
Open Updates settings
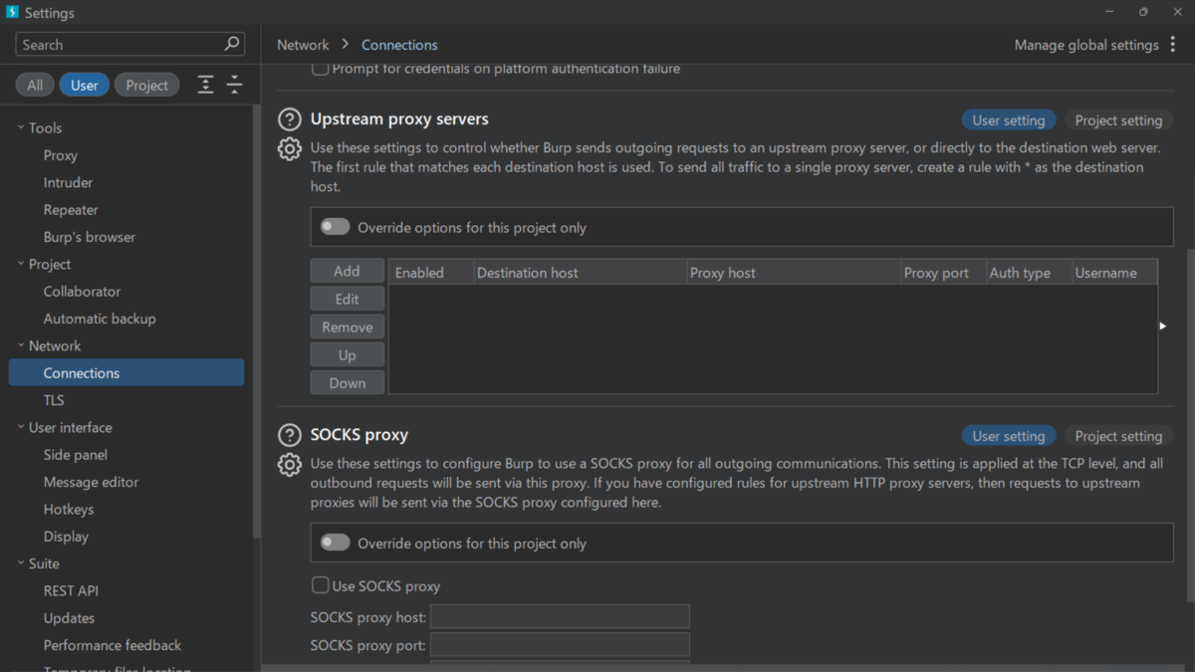coord(69,618)
